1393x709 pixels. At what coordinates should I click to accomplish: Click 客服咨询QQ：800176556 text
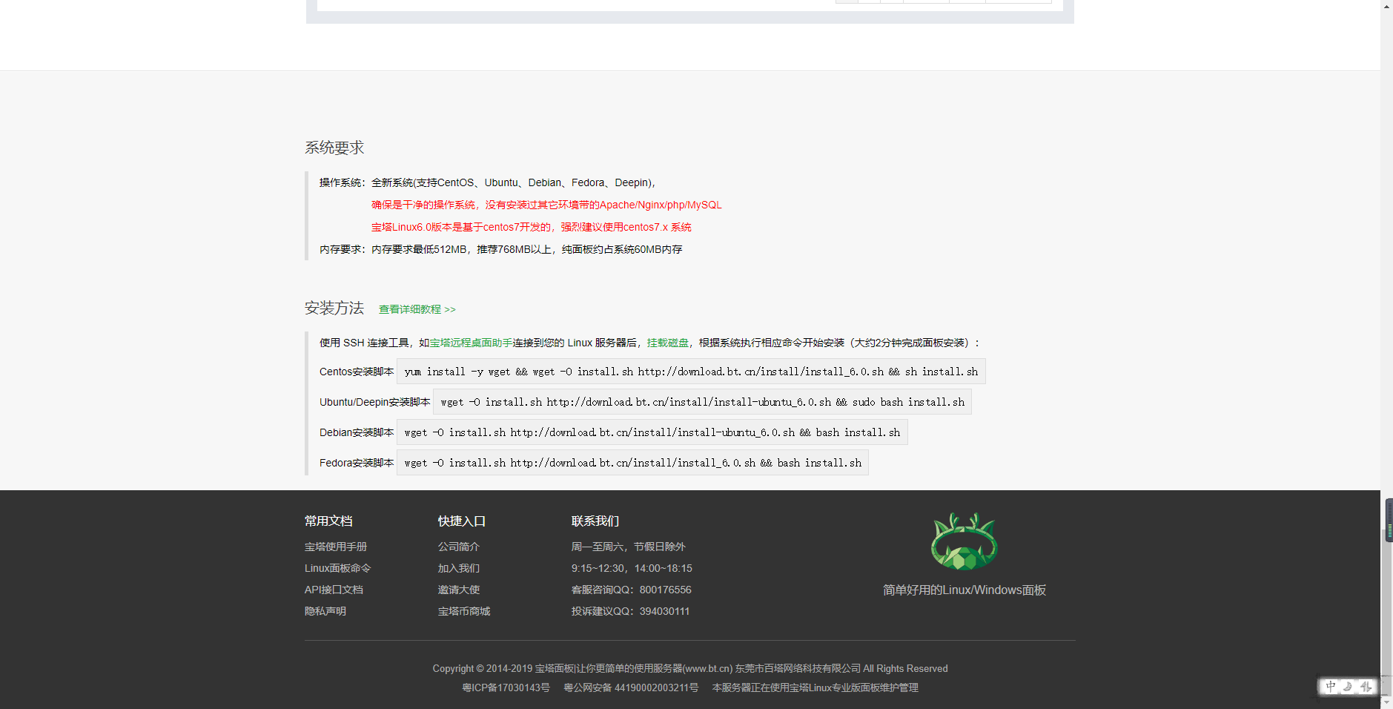[x=631, y=590]
